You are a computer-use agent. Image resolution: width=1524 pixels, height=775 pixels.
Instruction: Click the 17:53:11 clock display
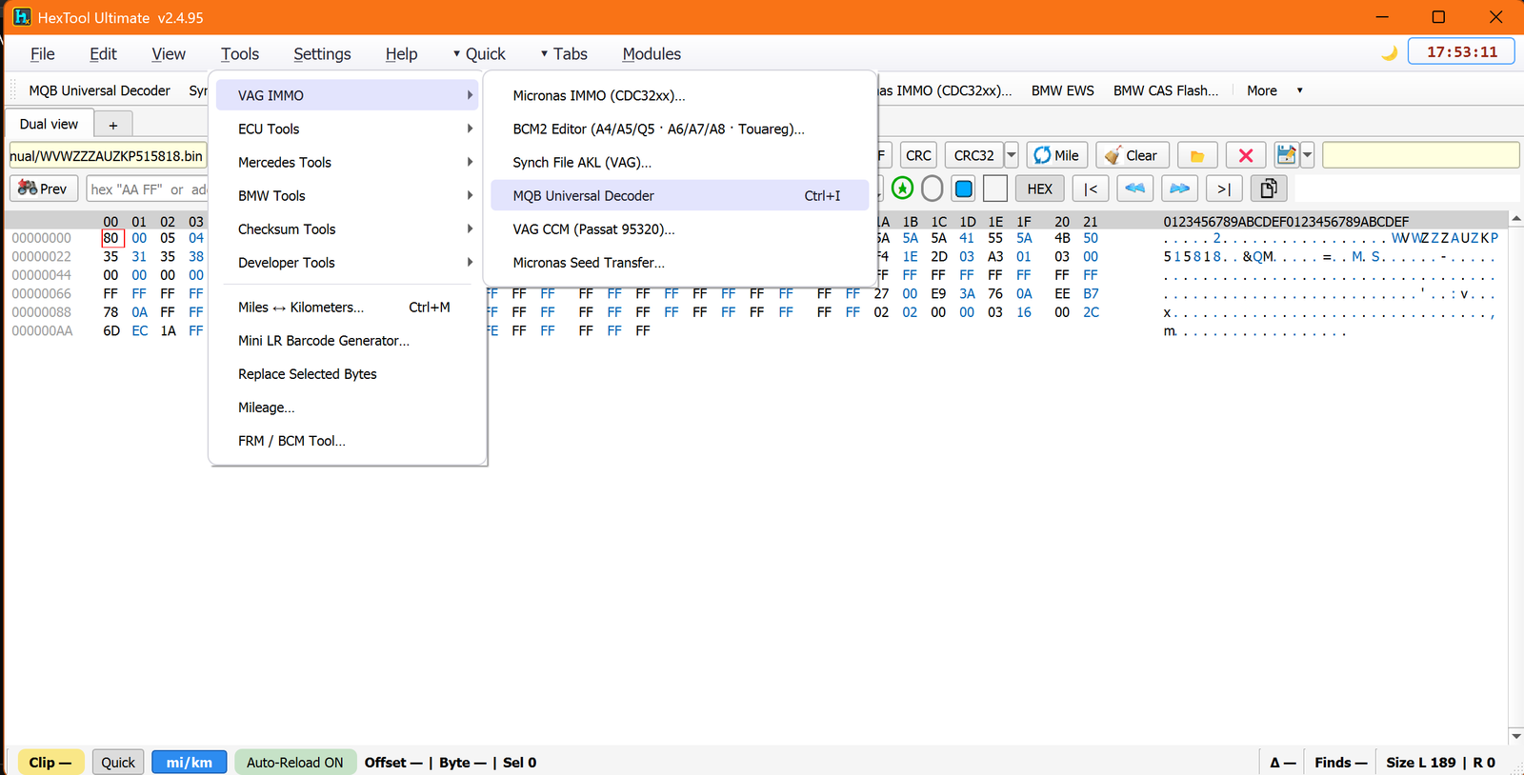1461,52
